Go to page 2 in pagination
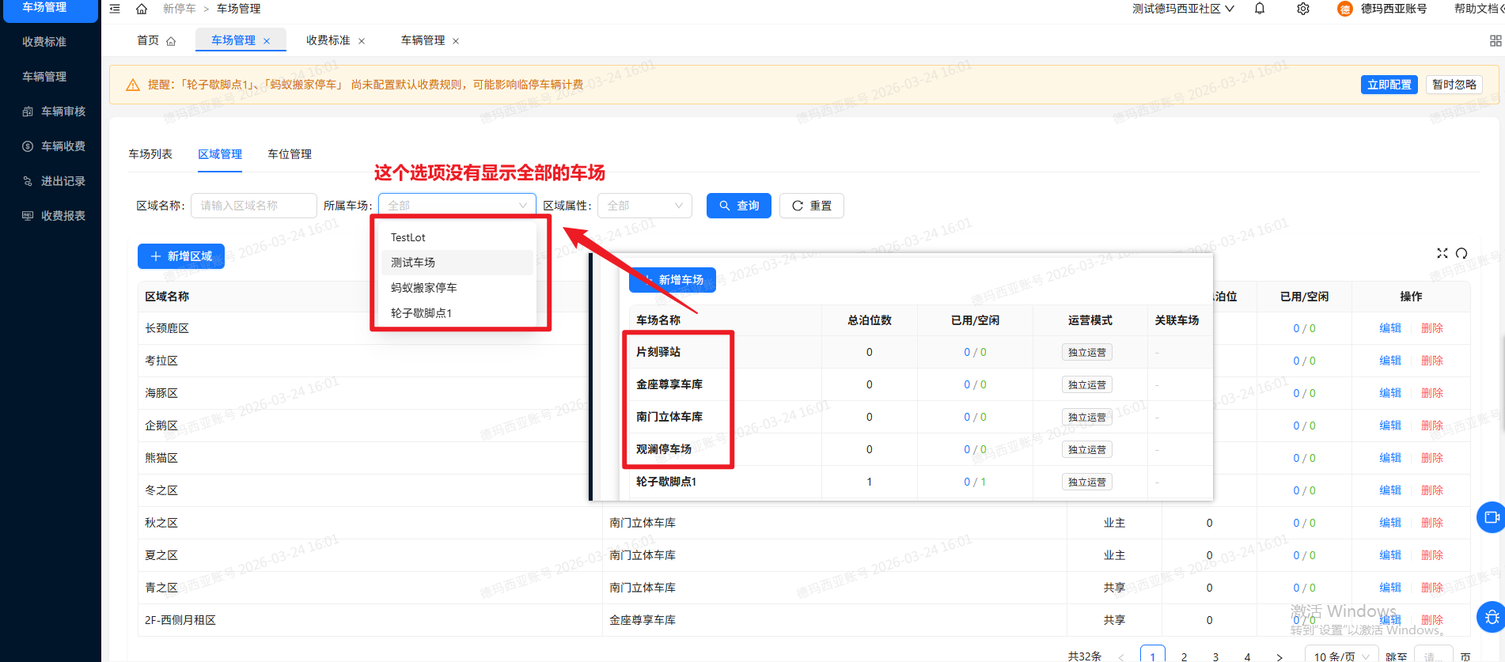 click(x=1184, y=656)
